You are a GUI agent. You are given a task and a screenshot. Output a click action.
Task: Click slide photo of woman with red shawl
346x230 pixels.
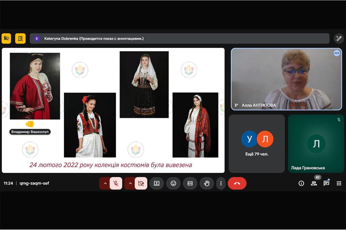(195, 125)
